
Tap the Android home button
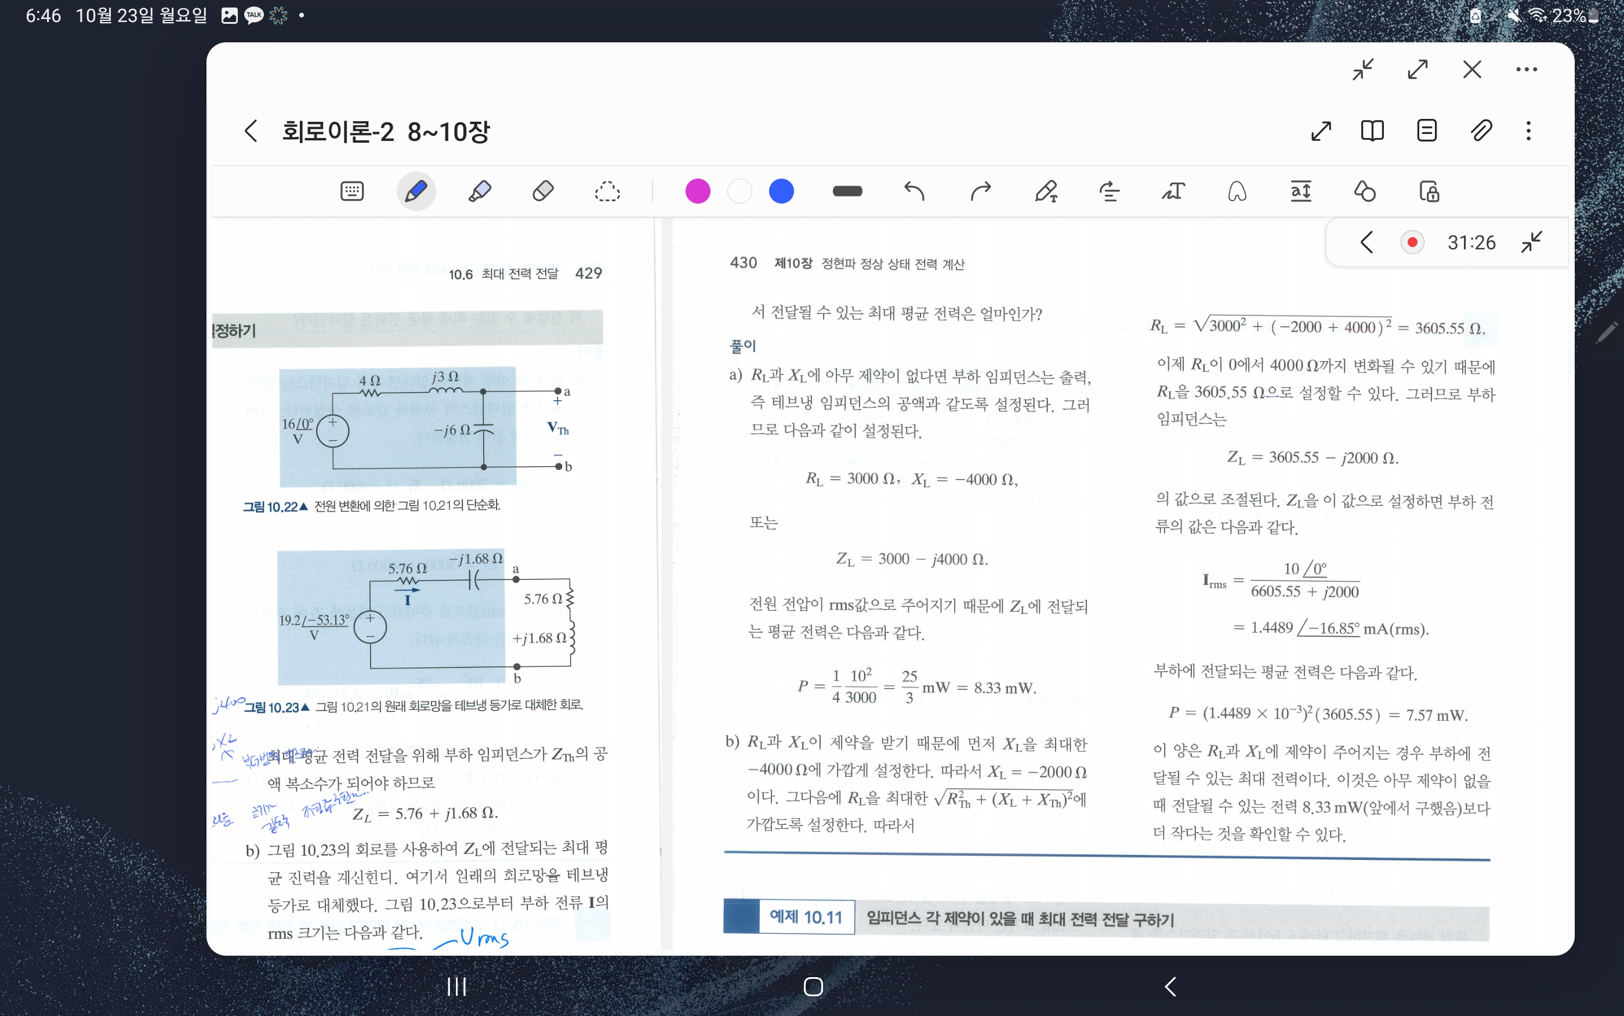813,986
